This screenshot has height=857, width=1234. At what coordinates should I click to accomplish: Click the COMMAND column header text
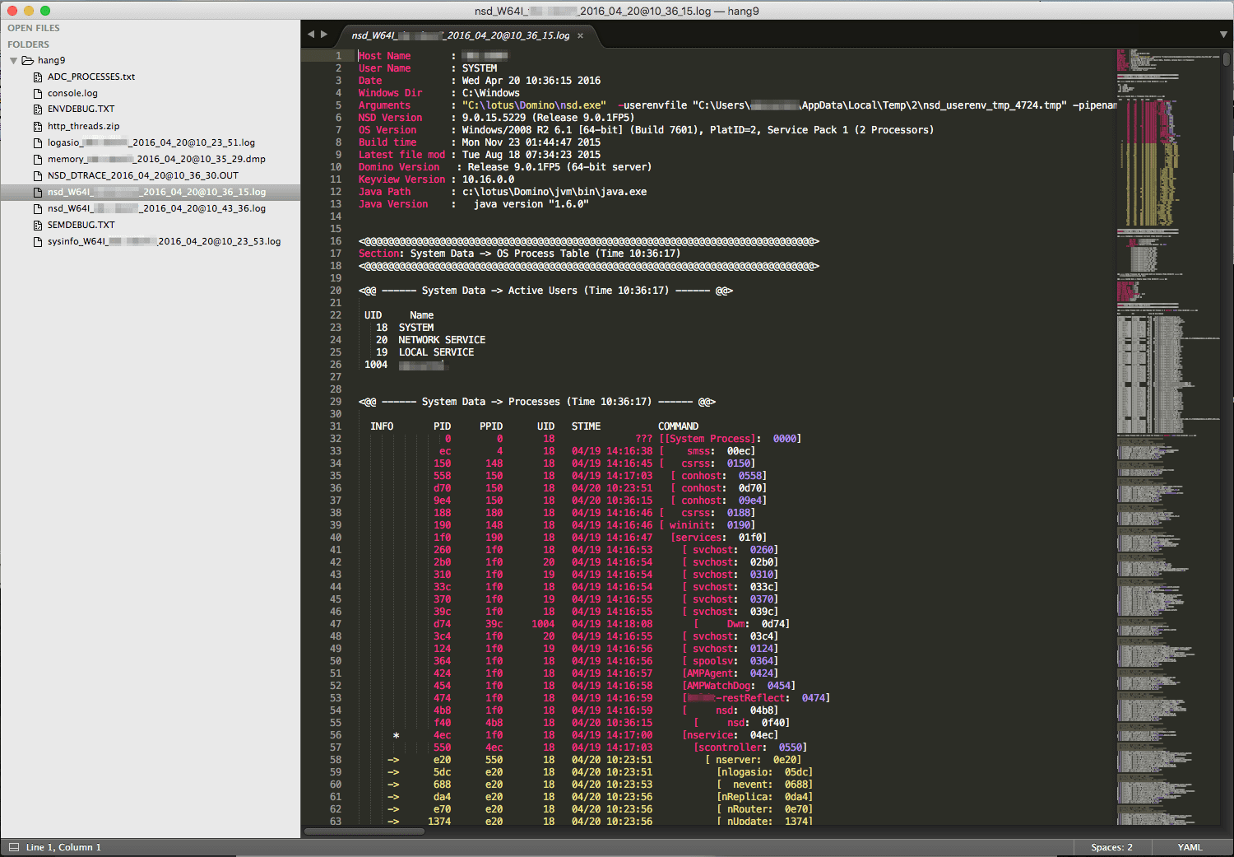tap(678, 426)
